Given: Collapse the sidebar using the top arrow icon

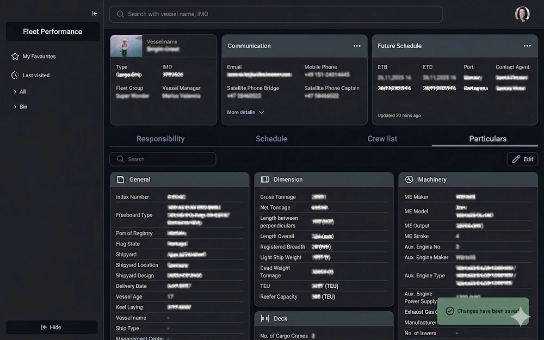Looking at the screenshot, I should pyautogui.click(x=94, y=14).
